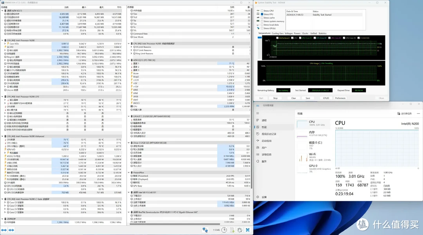Select Wi-Fi in Task Manager performance list

[313, 157]
